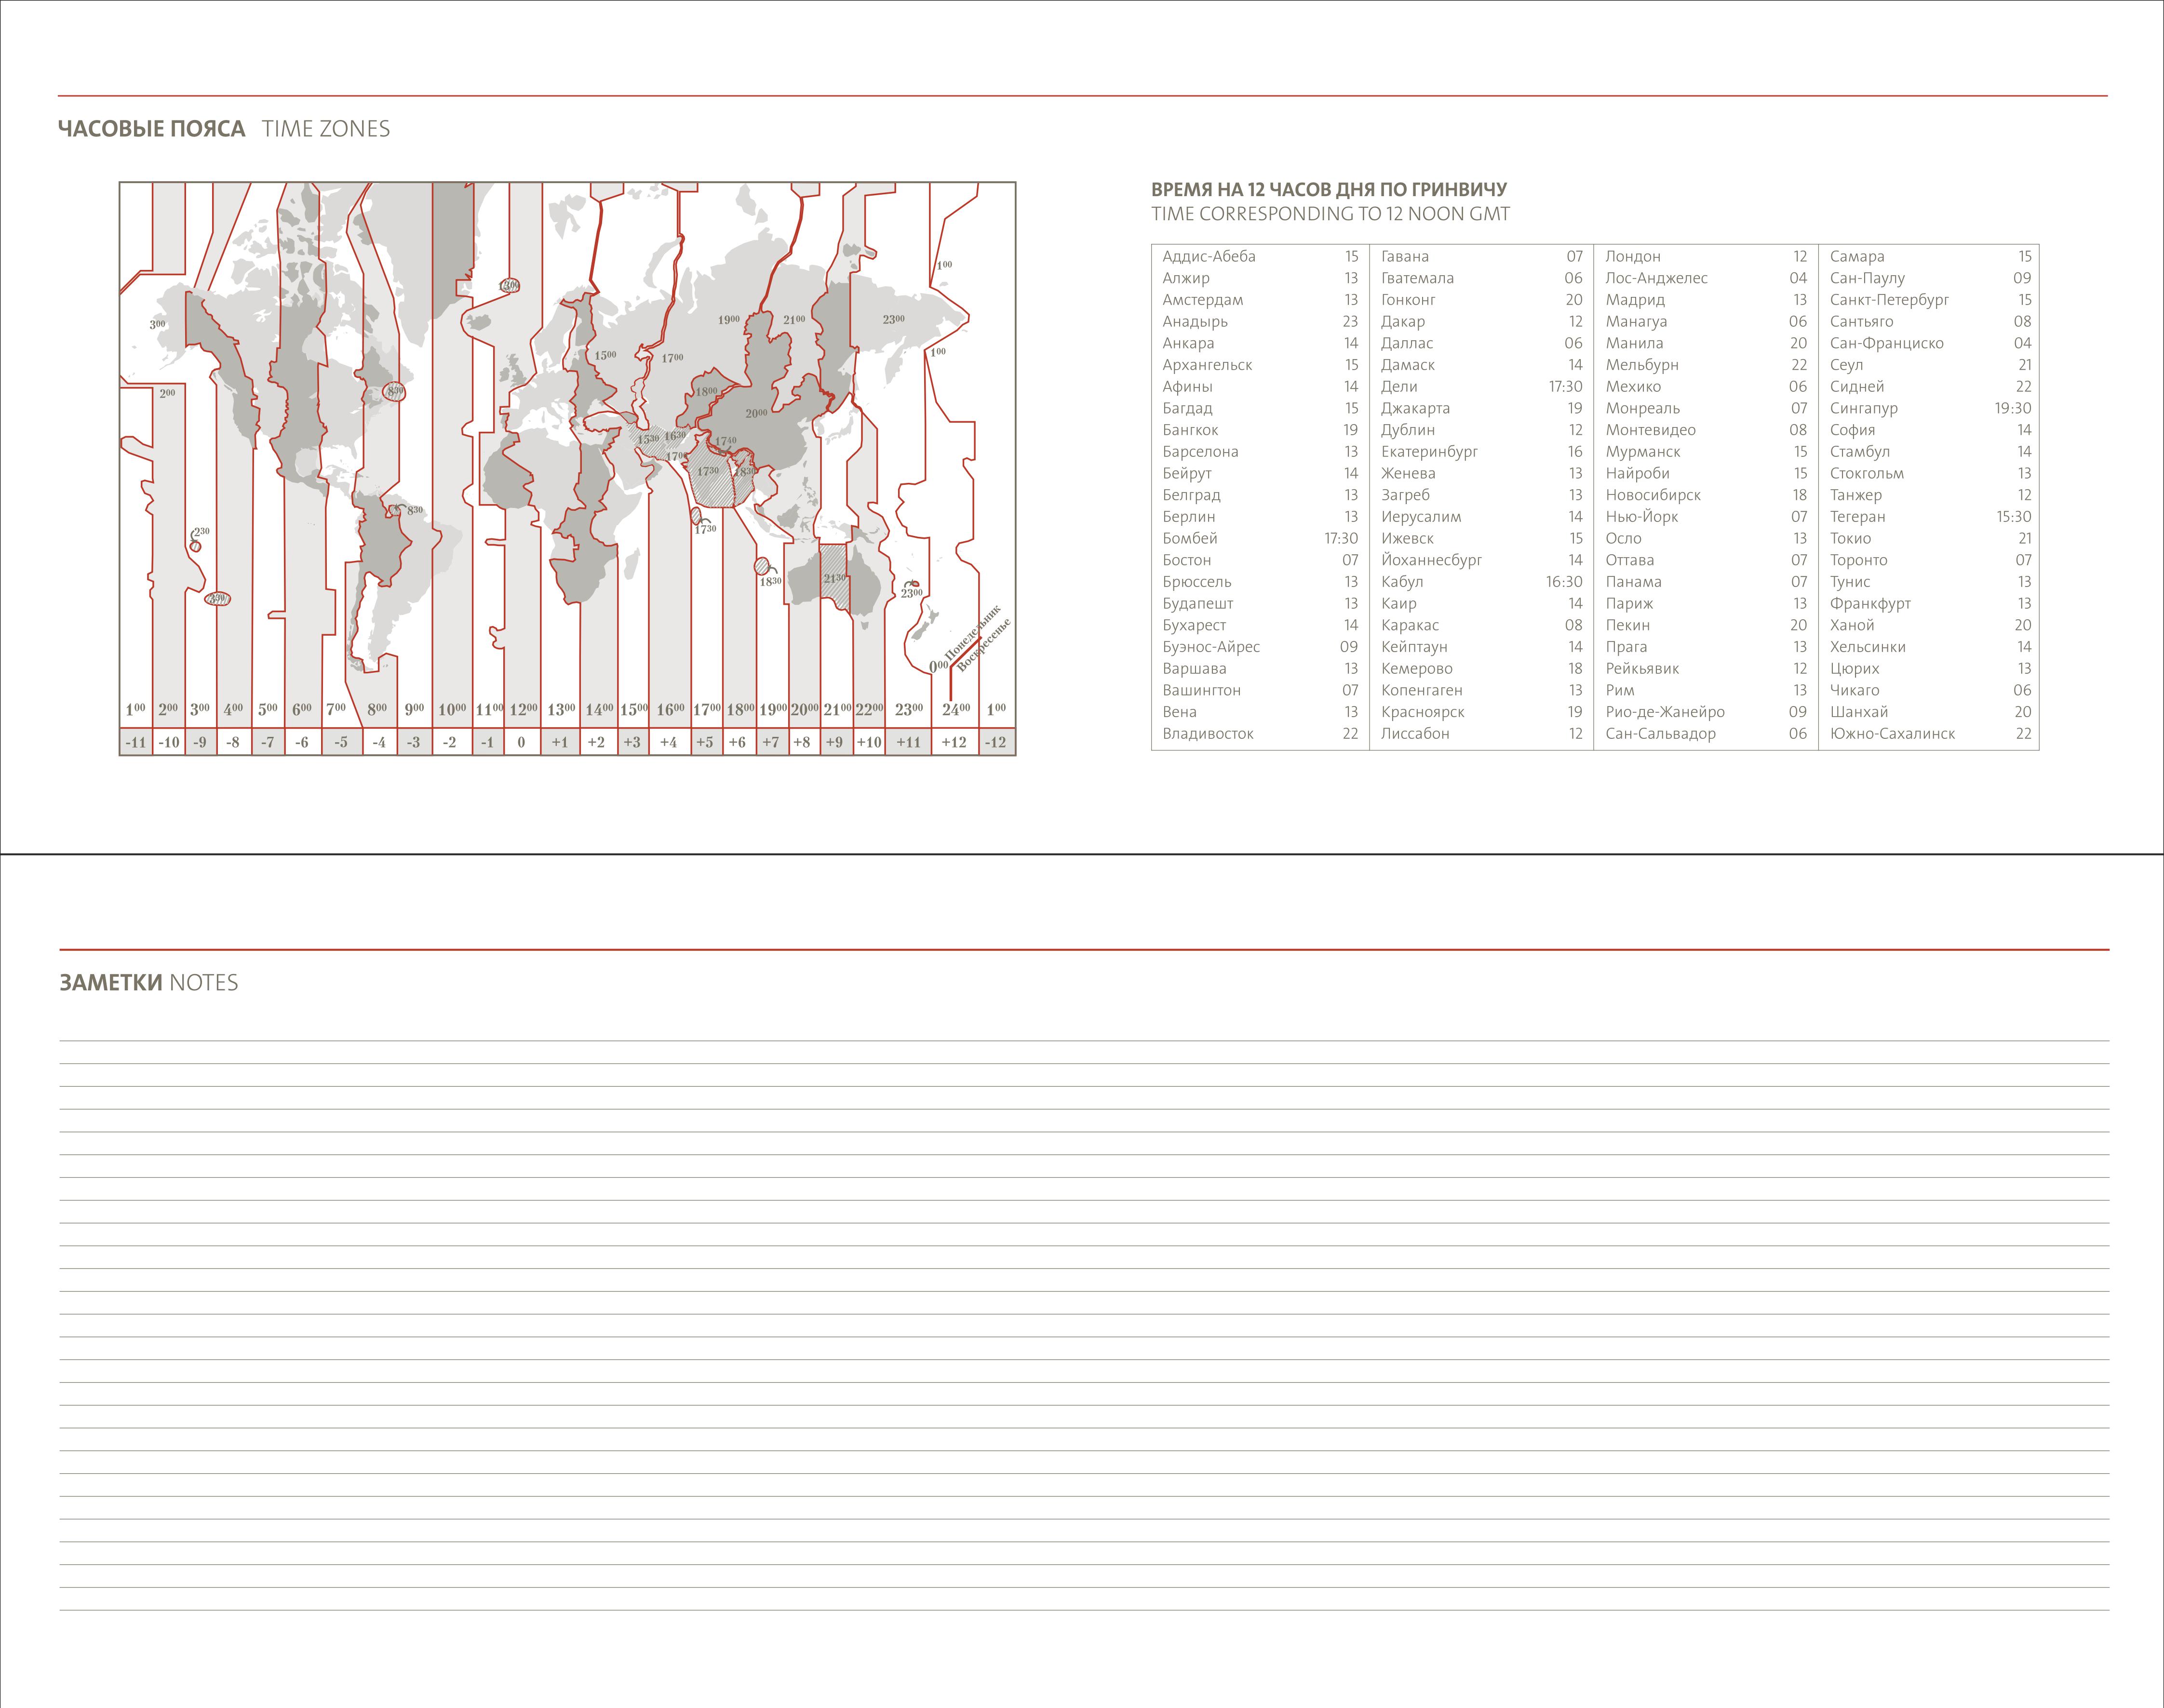Click the "Монтевидео" entry
The height and width of the screenshot is (1708, 2164).
click(1651, 430)
